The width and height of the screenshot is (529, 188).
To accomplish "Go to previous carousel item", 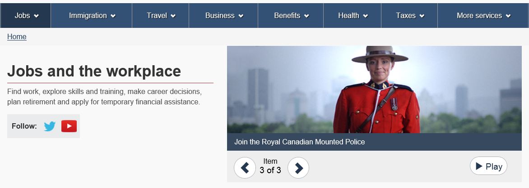I will [245, 168].
